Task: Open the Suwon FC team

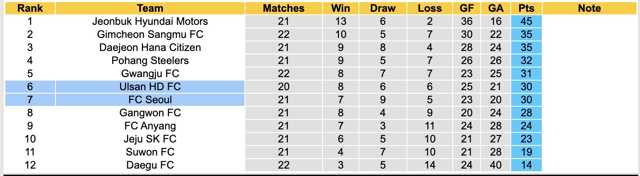Action: point(150,152)
